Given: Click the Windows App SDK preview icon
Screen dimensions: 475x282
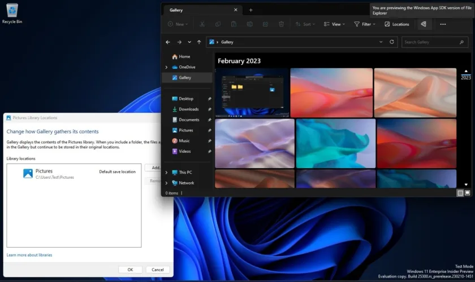Looking at the screenshot, I should [x=423, y=24].
